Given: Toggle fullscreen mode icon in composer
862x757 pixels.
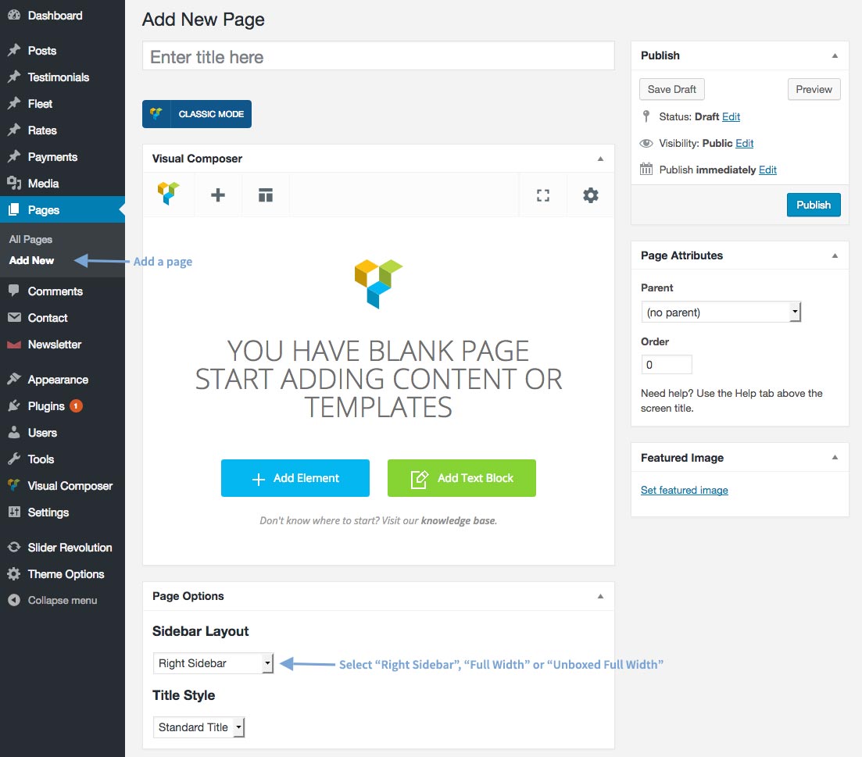Looking at the screenshot, I should click(543, 195).
